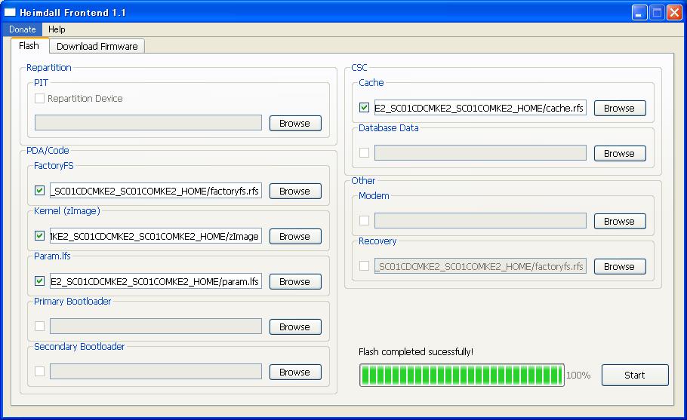Enable the Primary Bootloader checkbox

click(39, 326)
